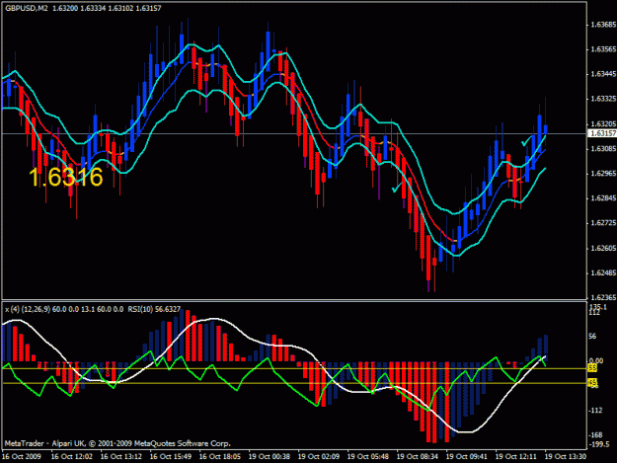The image size is (617, 463).
Task: Click the cyan checkmark near 19 Oct 12:11
Action: pos(528,140)
